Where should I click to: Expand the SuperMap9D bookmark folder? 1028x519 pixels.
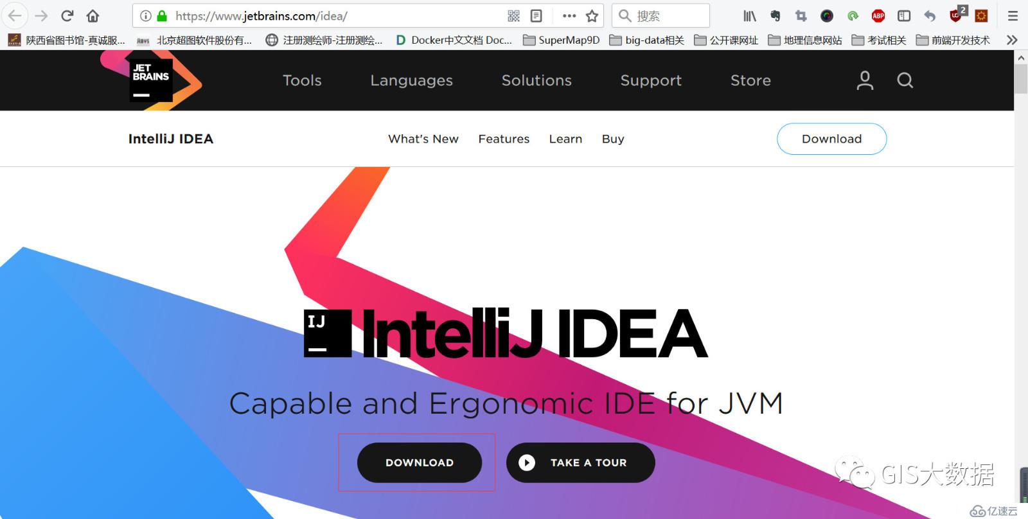(561, 40)
